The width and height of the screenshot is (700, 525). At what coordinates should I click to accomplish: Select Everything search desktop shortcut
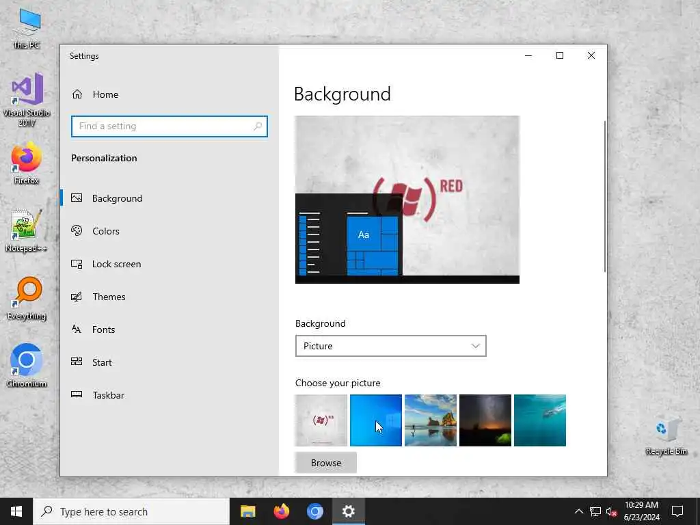(x=27, y=298)
